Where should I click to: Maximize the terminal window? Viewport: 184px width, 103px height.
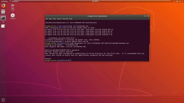coord(146,16)
